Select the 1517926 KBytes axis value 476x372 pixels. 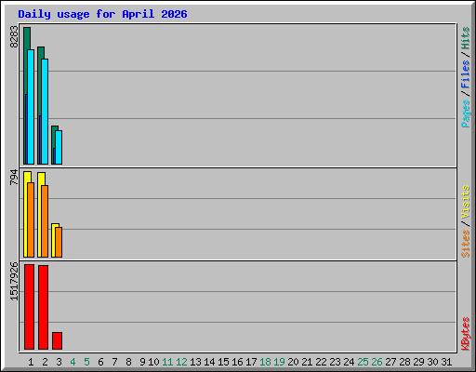[x=14, y=281]
